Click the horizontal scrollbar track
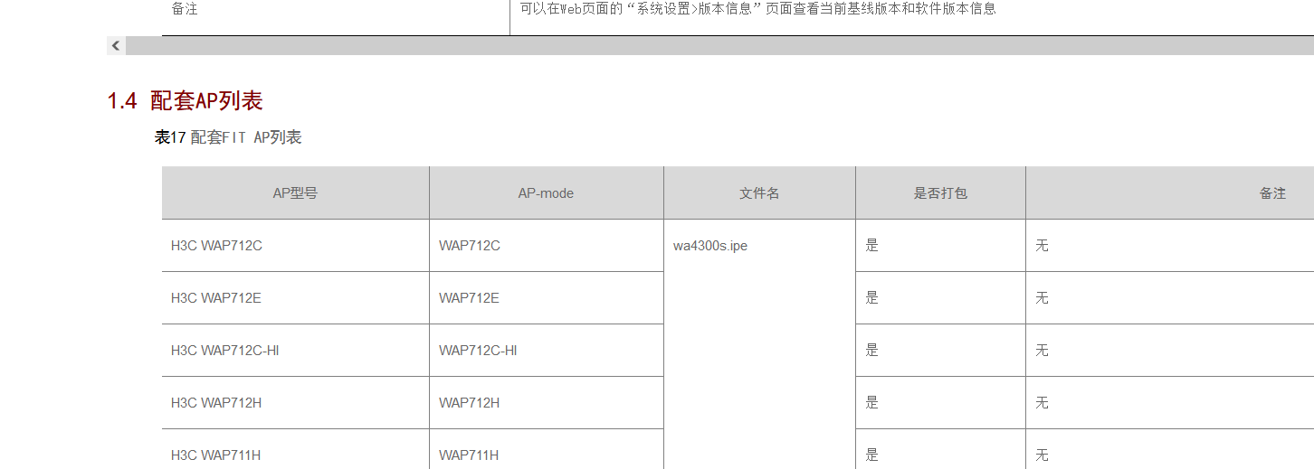This screenshot has width=1314, height=469. (719, 45)
